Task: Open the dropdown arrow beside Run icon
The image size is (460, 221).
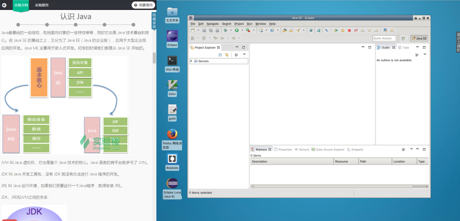Action: (x=242, y=30)
